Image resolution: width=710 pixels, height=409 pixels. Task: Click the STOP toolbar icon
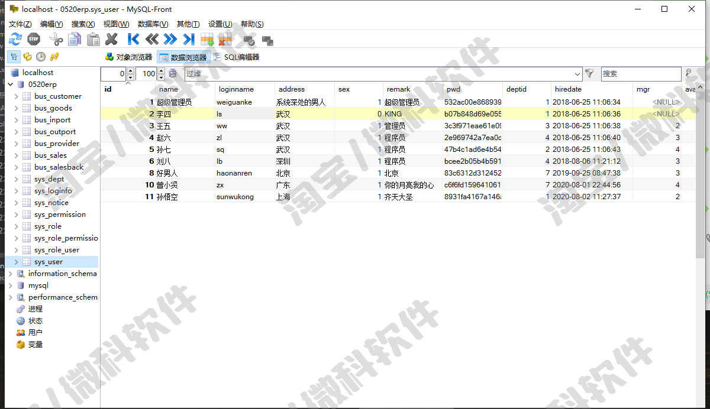[x=34, y=40]
